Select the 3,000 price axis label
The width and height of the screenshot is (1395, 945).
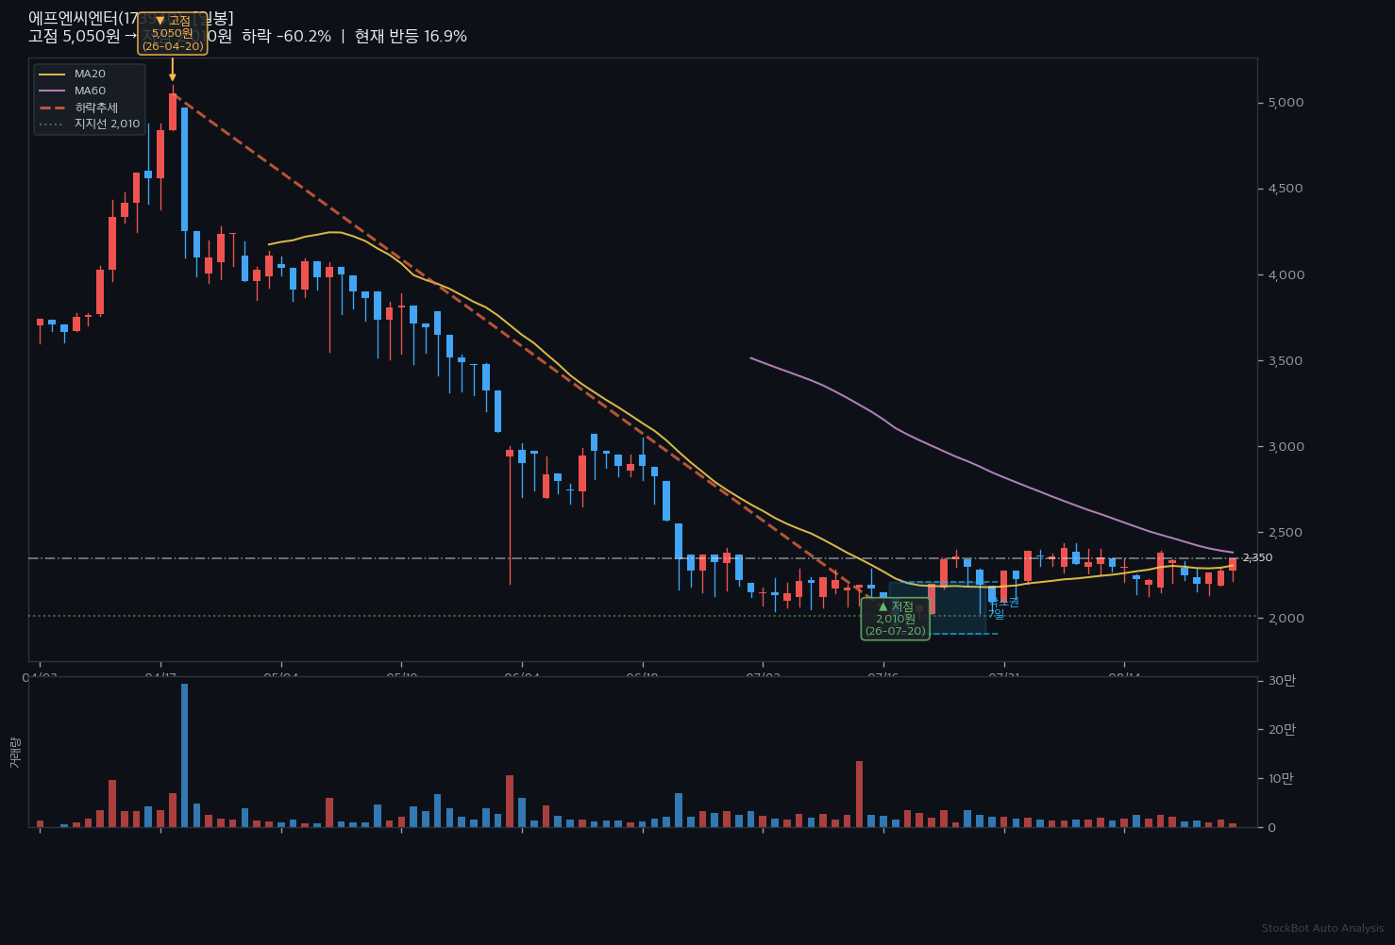click(x=1286, y=446)
